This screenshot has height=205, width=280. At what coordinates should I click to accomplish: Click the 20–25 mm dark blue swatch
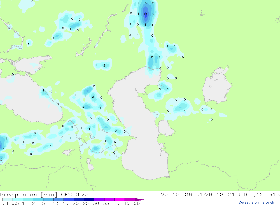pyautogui.click(x=79, y=199)
